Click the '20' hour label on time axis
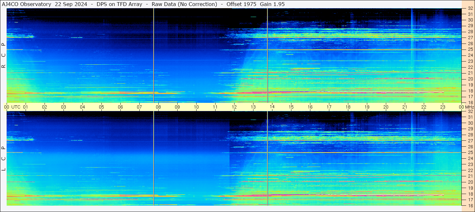Screen dimensions: 475x212 point(386,107)
